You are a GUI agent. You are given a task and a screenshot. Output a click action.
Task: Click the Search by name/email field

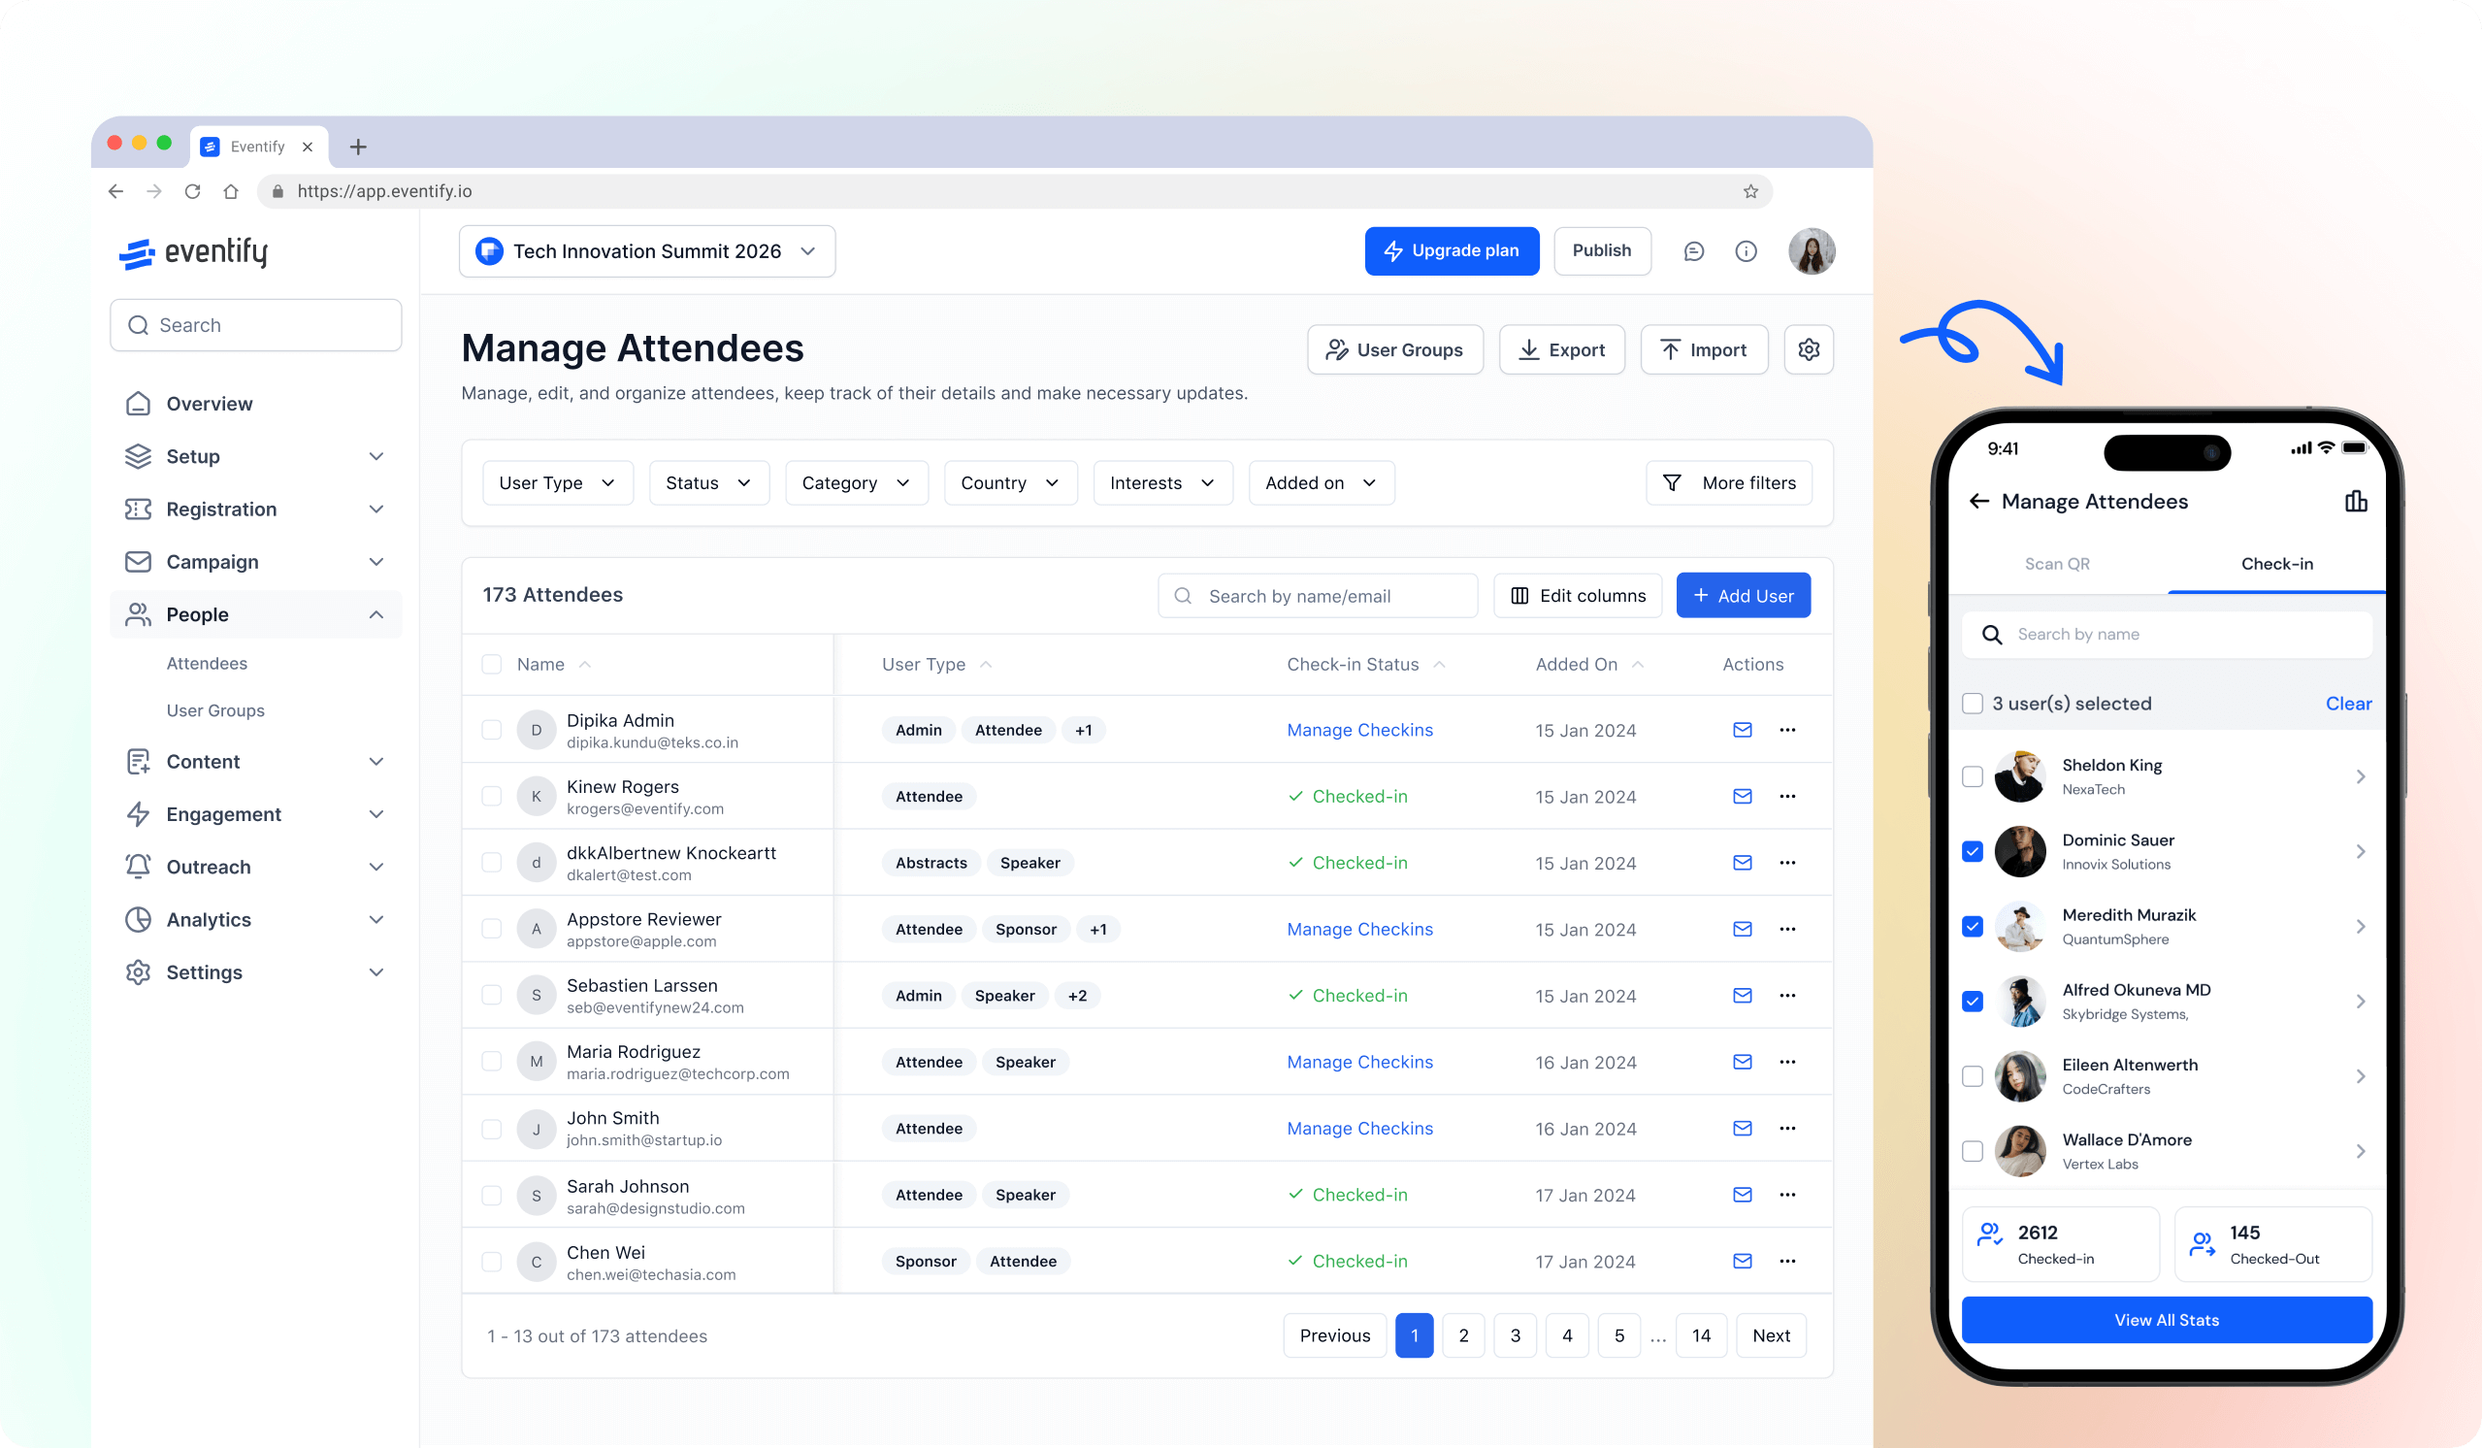point(1318,596)
